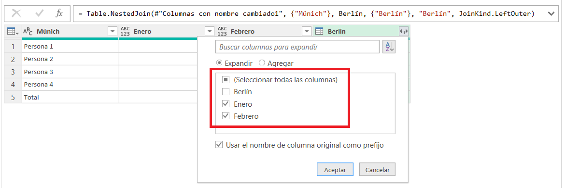Open the Enero column filter dropdown

tap(210, 32)
